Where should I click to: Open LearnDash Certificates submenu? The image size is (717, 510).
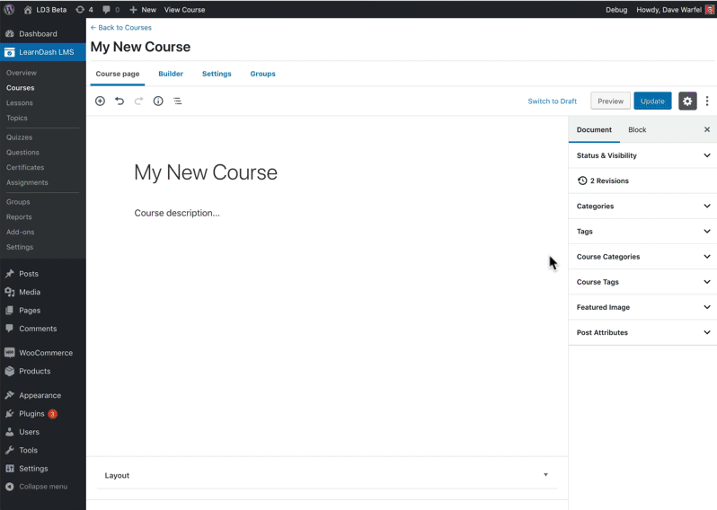(25, 167)
